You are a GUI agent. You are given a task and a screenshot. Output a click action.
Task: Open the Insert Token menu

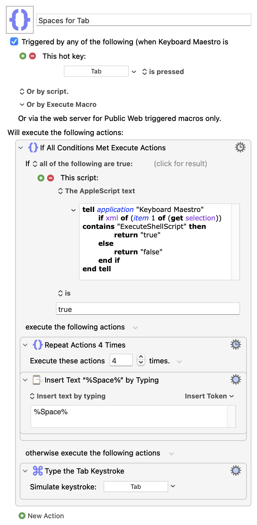209,396
